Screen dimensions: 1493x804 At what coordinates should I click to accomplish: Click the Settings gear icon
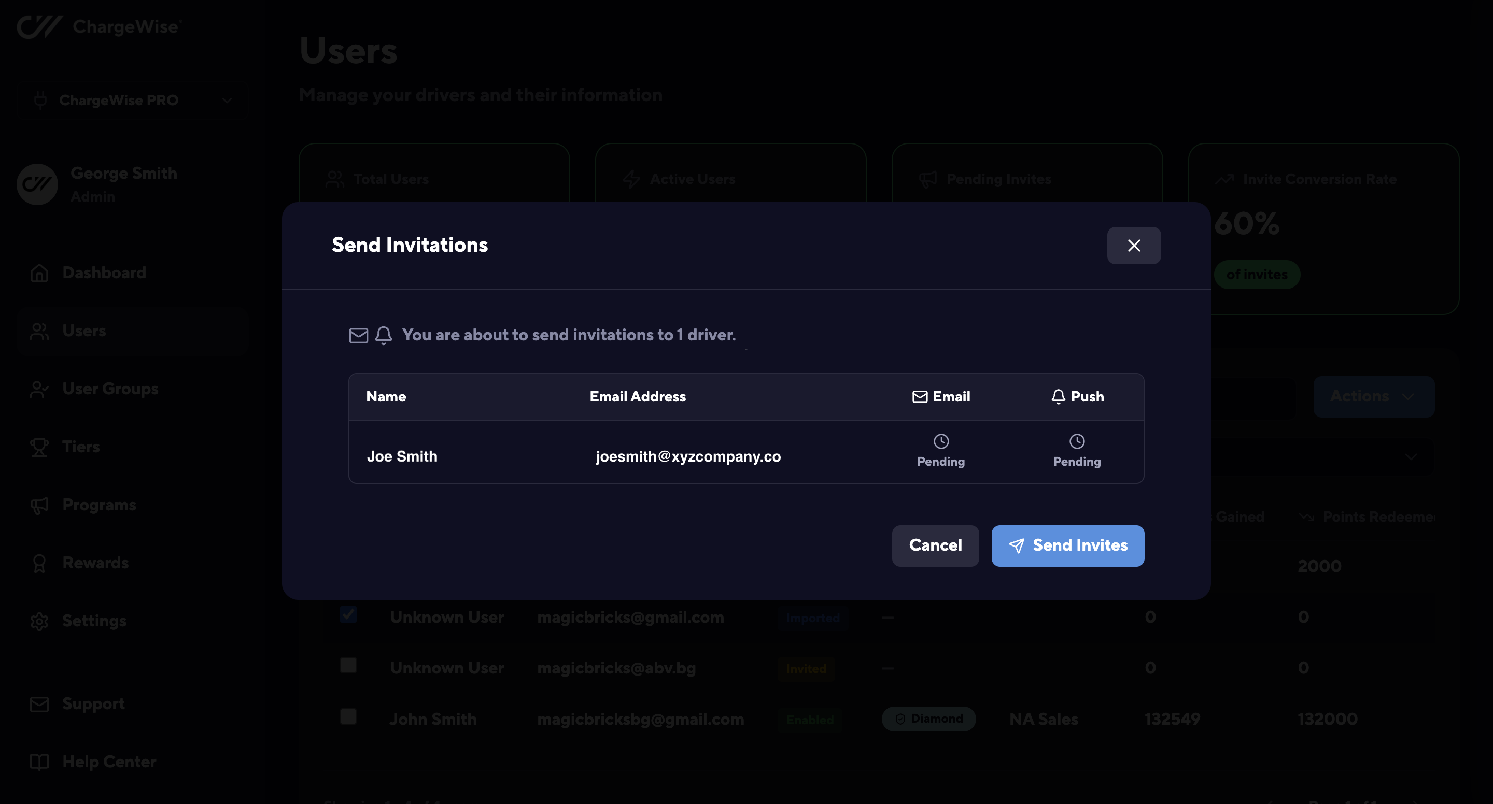39,621
